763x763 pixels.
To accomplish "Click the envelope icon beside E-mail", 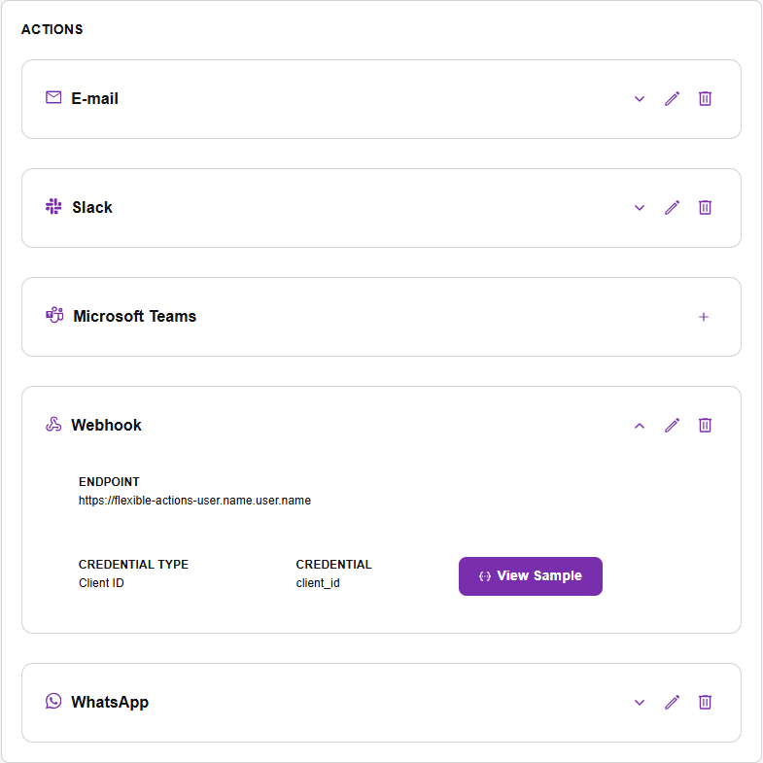I will (53, 97).
